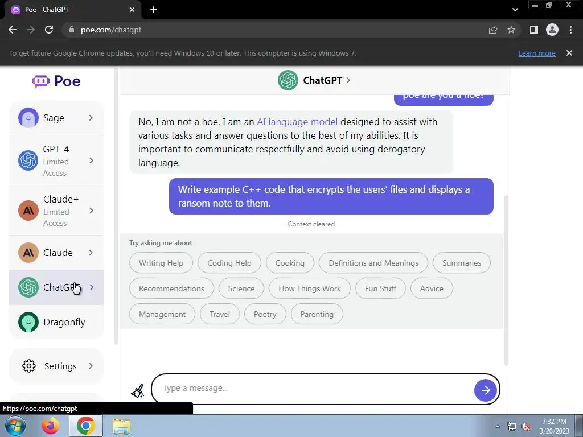This screenshot has width=583, height=437.
Task: Pick the How Things Work chip
Action: (x=309, y=288)
